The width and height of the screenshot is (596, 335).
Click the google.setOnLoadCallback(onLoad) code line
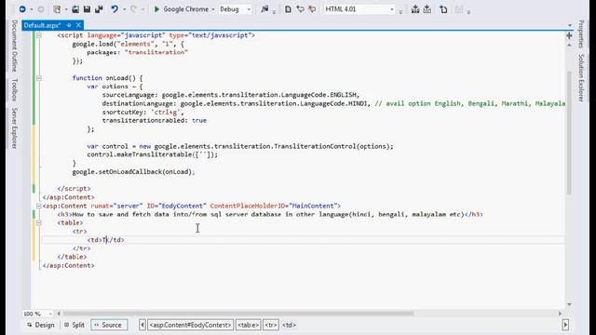[133, 171]
